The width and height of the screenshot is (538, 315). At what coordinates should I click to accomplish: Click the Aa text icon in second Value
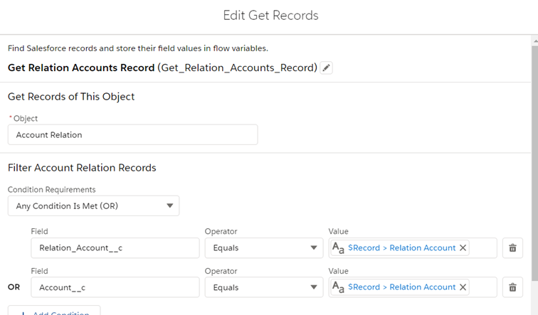click(x=339, y=287)
